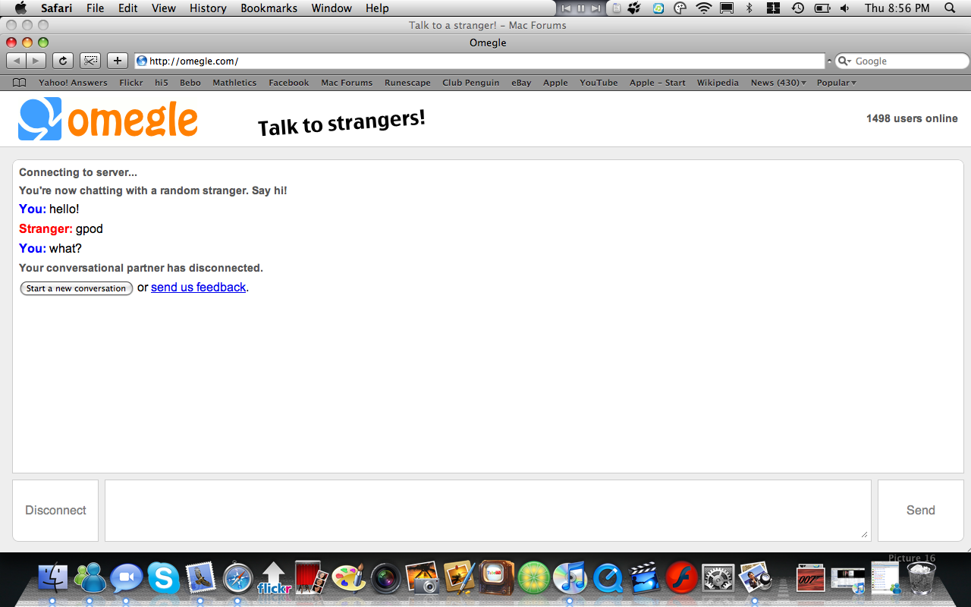This screenshot has width=971, height=607.
Task: Open Skype in the Dock
Action: pyautogui.click(x=164, y=578)
